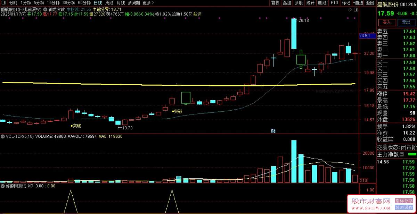The image size is (417, 214).
Task: Select the 日线 daily period tab
Action: pyautogui.click(x=98, y=3)
